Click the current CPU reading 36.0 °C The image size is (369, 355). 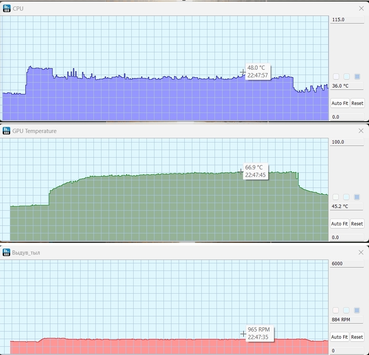[x=347, y=86]
